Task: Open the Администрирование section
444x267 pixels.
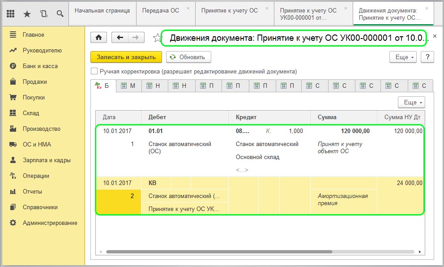Action: [x=50, y=223]
